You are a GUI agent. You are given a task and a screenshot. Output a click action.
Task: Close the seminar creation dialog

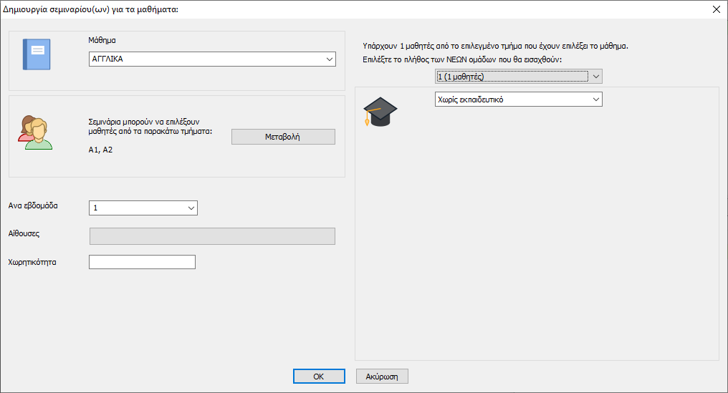click(x=715, y=9)
